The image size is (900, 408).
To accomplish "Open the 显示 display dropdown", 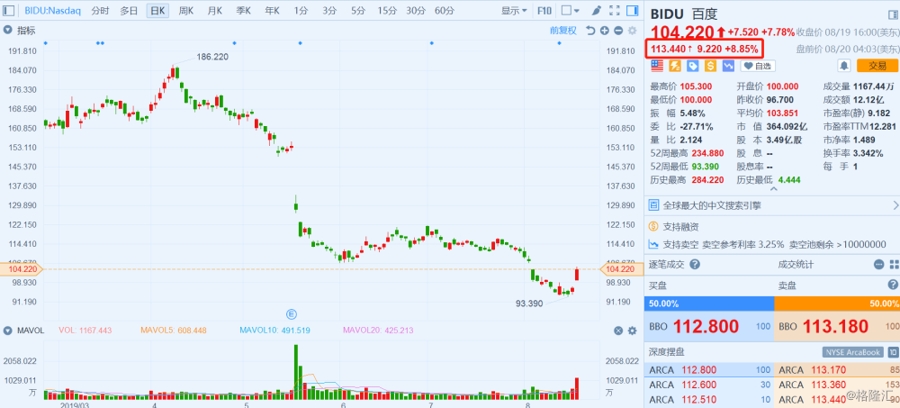I will (x=514, y=10).
